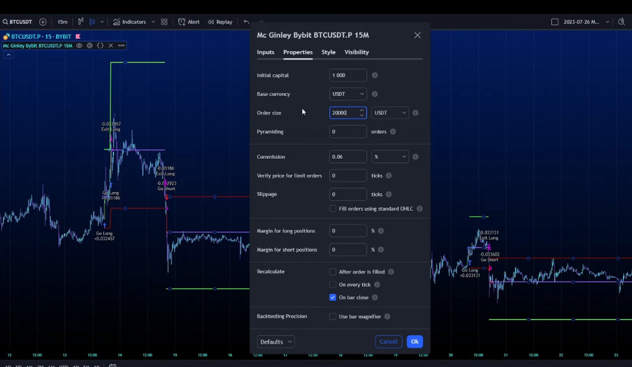Click the layout square icon
The image size is (632, 367).
(555, 22)
